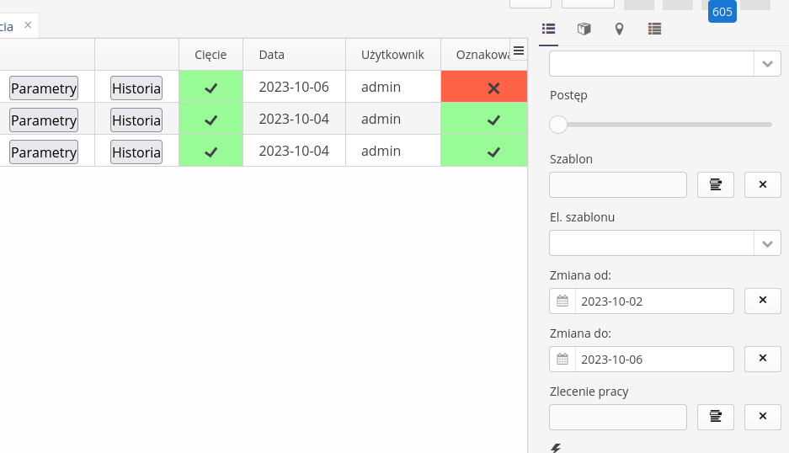Clear the Zmiana od date
Viewport: 789px width, 453px height.
[763, 301]
